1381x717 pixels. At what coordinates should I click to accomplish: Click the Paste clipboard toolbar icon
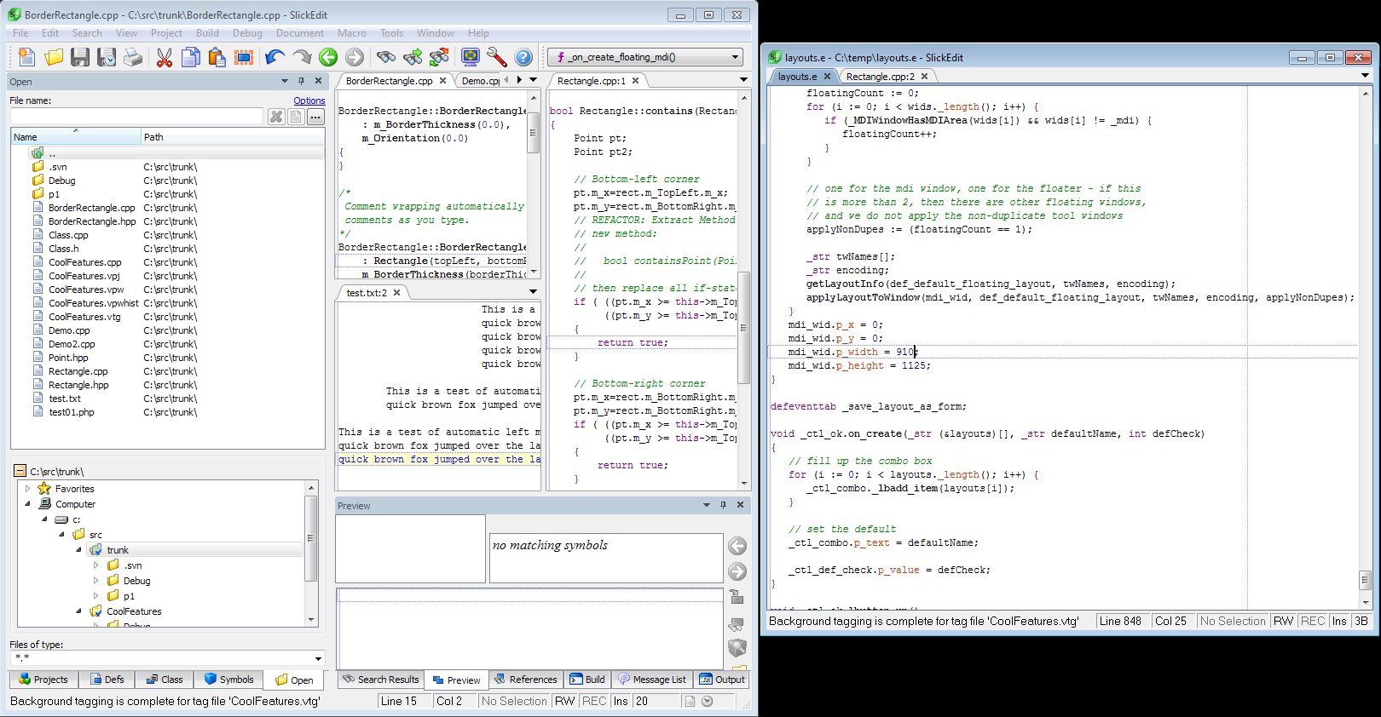(217, 57)
